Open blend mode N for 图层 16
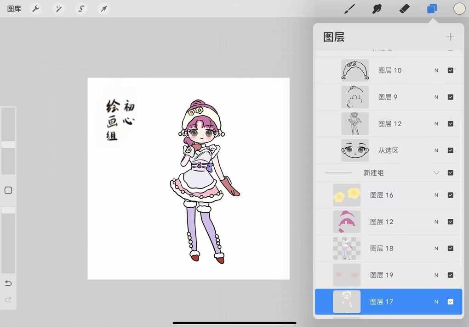 436,195
